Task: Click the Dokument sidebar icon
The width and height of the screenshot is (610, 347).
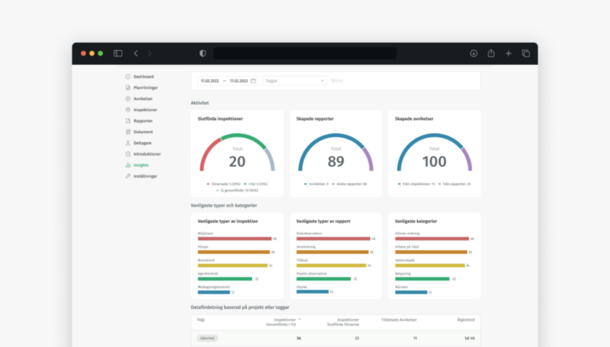Action: [x=128, y=132]
